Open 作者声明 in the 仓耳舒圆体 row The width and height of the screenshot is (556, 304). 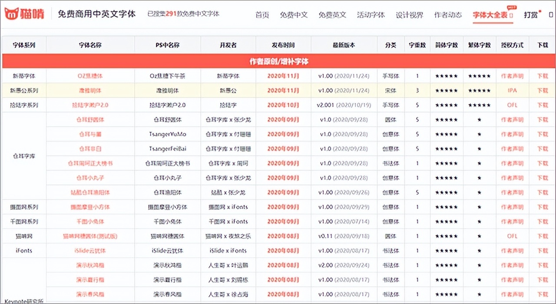click(x=512, y=119)
